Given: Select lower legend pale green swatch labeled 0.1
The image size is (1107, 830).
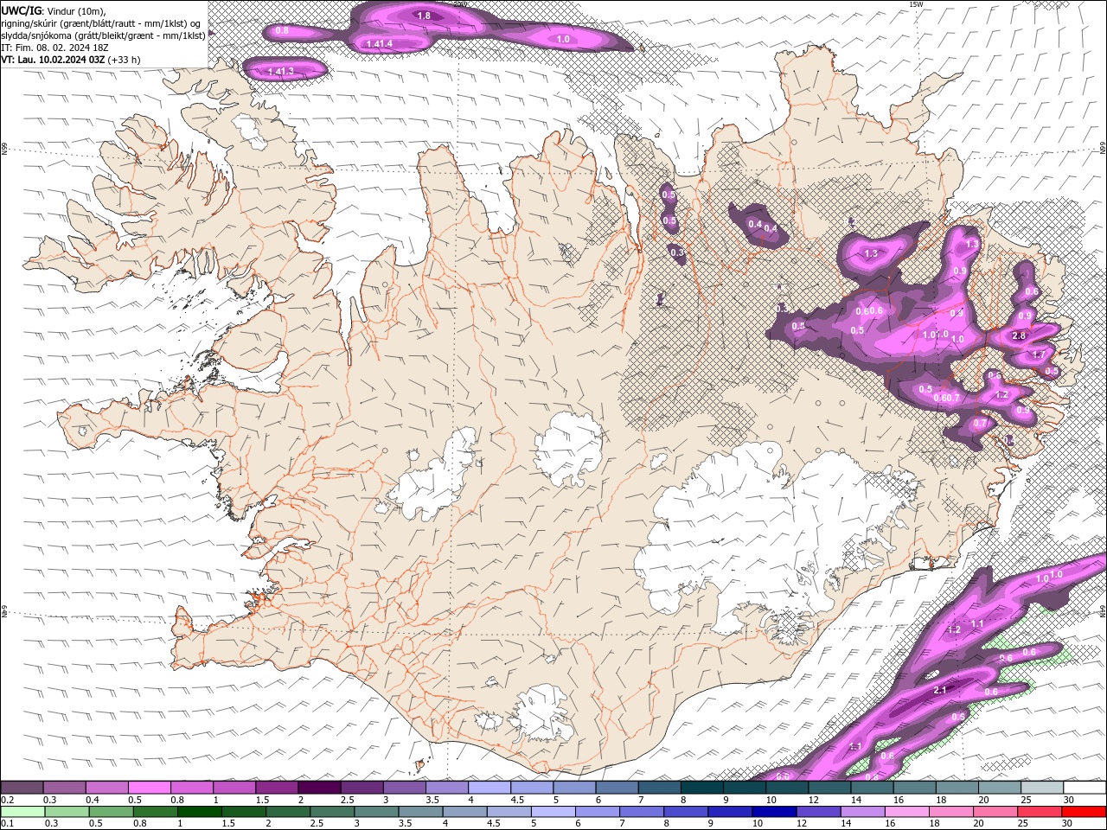Looking at the screenshot, I should tap(22, 812).
